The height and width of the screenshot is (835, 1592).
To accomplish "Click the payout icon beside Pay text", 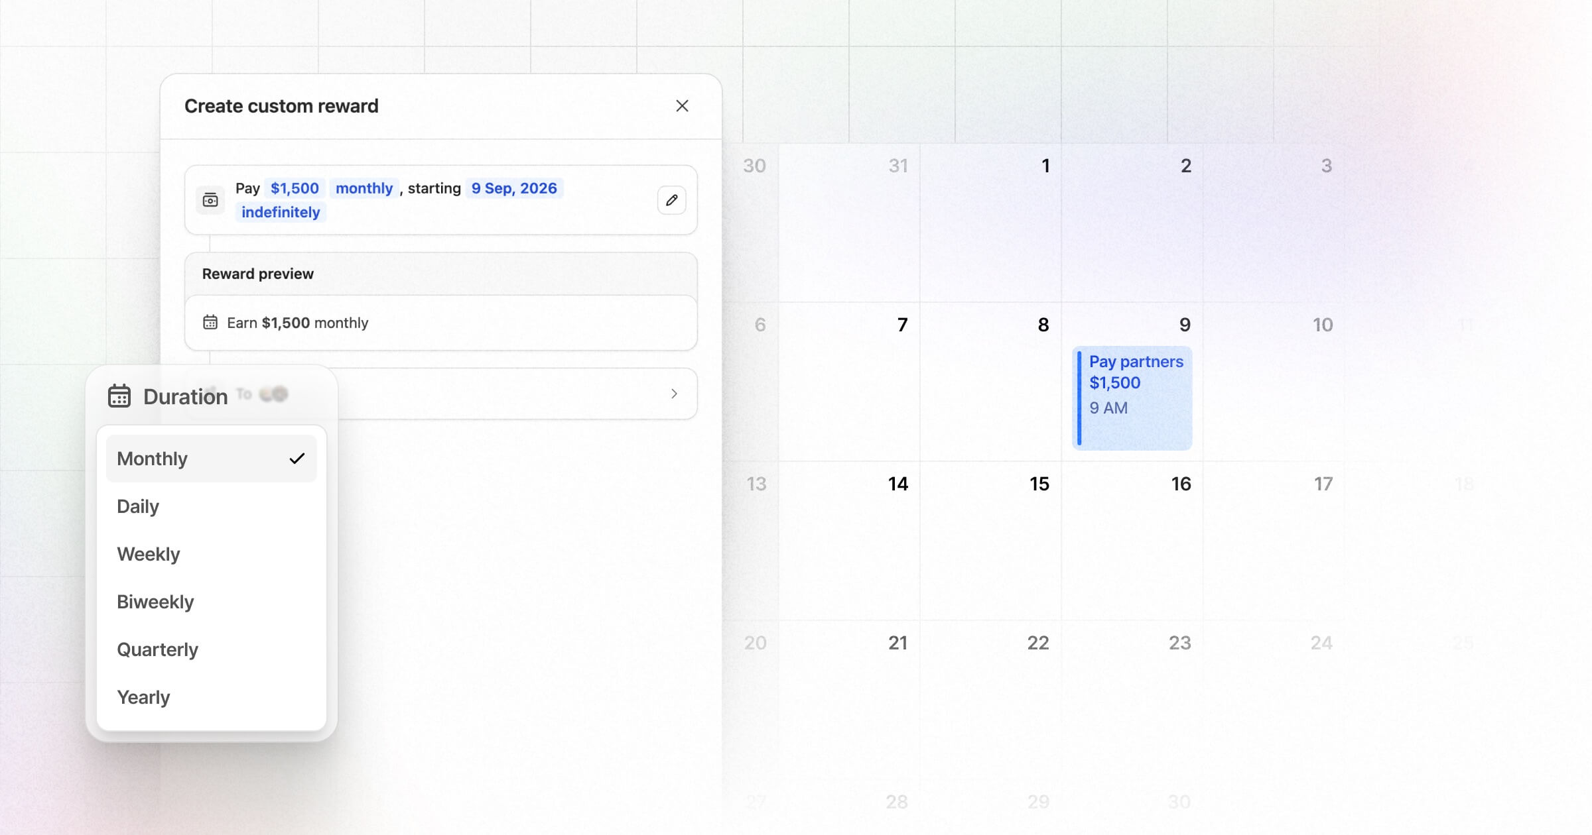I will pyautogui.click(x=210, y=200).
